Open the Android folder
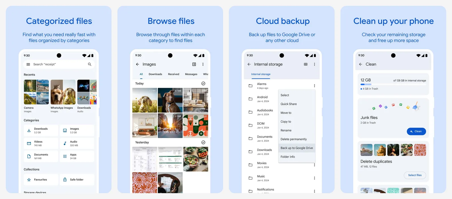The width and height of the screenshot is (452, 199). pyautogui.click(x=261, y=99)
